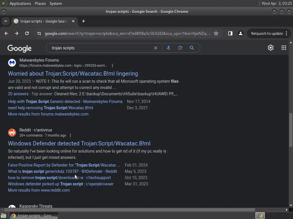The image size is (293, 219).
Task: Open the 20 answers link
Action: click(18, 94)
